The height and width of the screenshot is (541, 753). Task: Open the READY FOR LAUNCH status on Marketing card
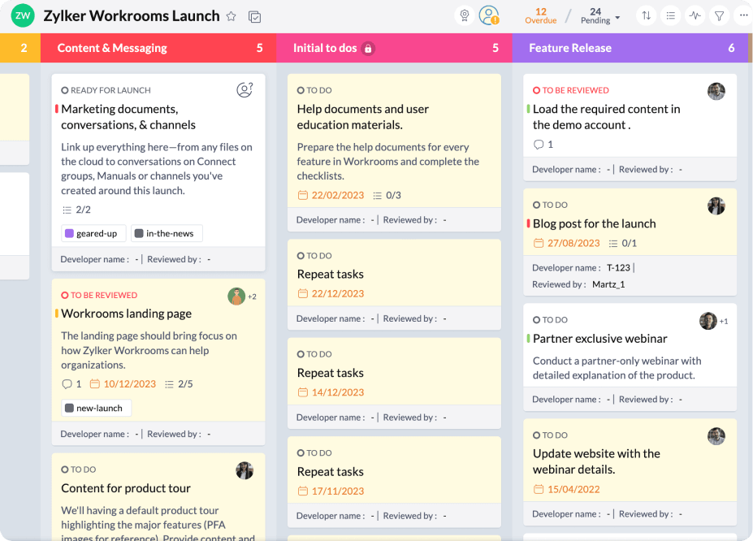tap(106, 90)
